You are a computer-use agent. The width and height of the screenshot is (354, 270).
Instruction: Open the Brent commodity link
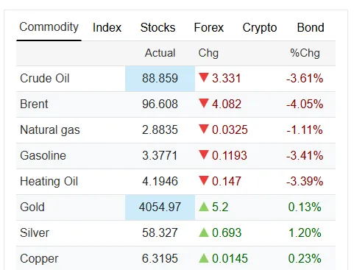[x=34, y=104]
